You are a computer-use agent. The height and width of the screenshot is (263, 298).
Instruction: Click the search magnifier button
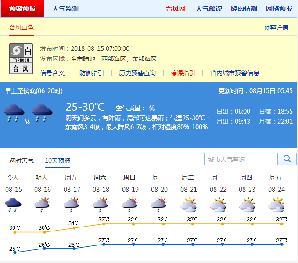pyautogui.click(x=287, y=159)
